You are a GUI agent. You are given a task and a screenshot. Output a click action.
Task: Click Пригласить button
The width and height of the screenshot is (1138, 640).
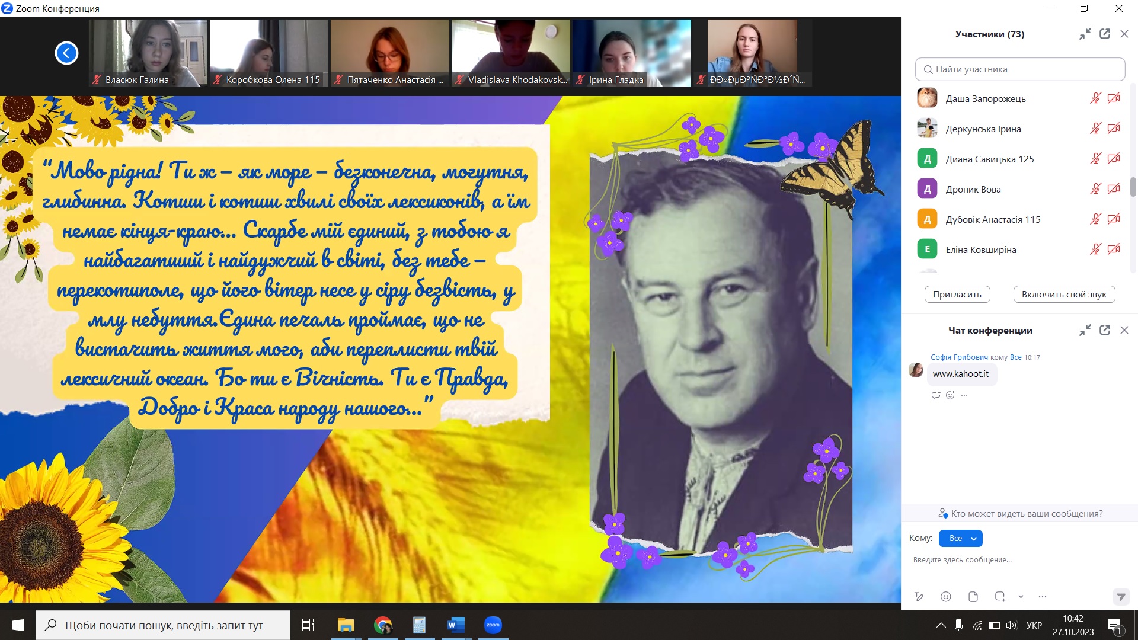pyautogui.click(x=957, y=295)
